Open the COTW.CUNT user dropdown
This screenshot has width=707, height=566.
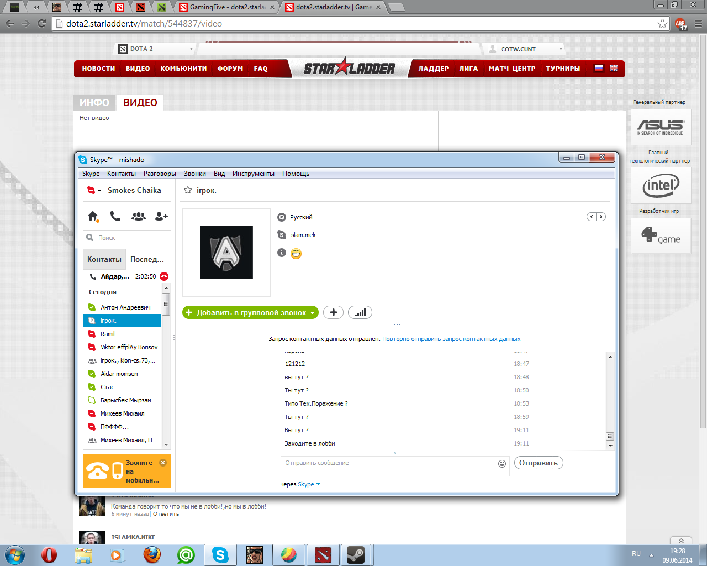[561, 49]
